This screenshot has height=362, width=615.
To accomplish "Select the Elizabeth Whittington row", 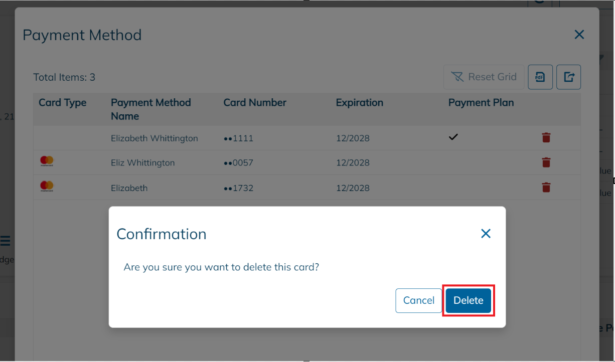I will coord(154,138).
